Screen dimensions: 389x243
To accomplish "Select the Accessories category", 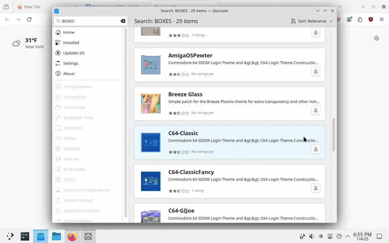I will pyautogui.click(x=88, y=107).
